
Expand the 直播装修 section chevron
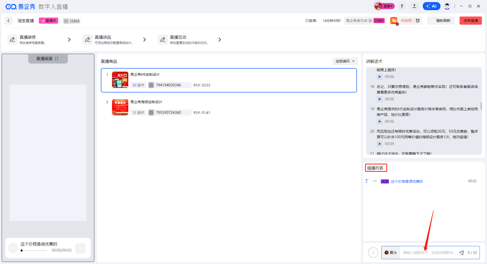click(x=69, y=40)
